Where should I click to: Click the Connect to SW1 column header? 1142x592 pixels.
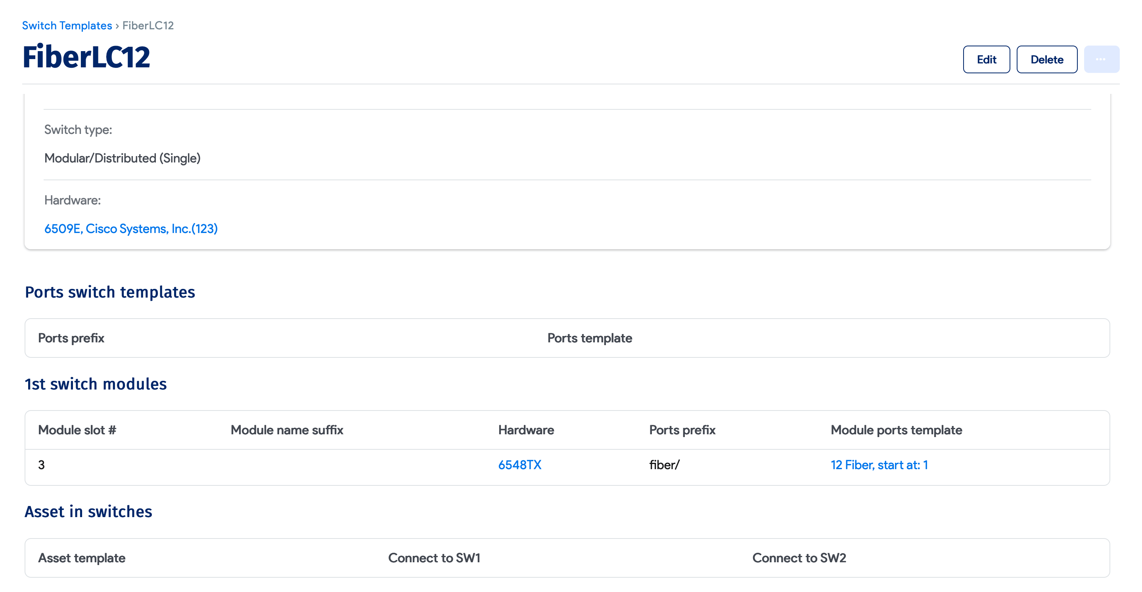point(434,558)
